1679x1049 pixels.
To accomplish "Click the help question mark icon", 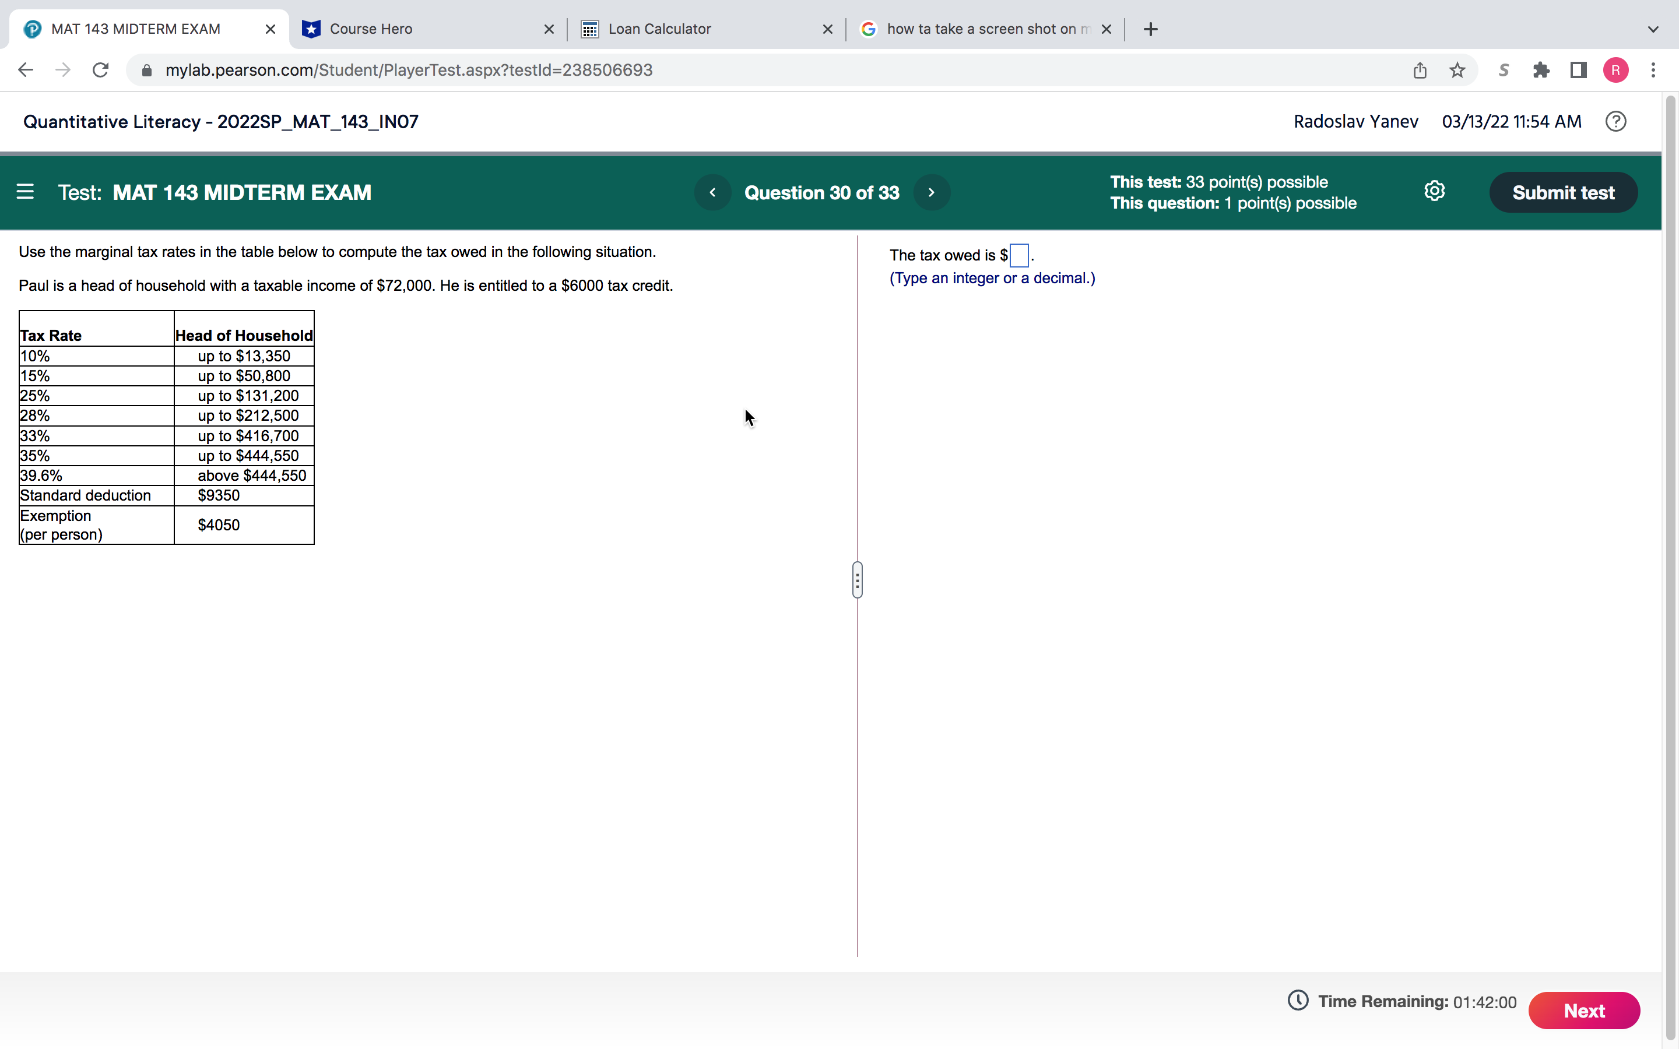I will point(1615,121).
